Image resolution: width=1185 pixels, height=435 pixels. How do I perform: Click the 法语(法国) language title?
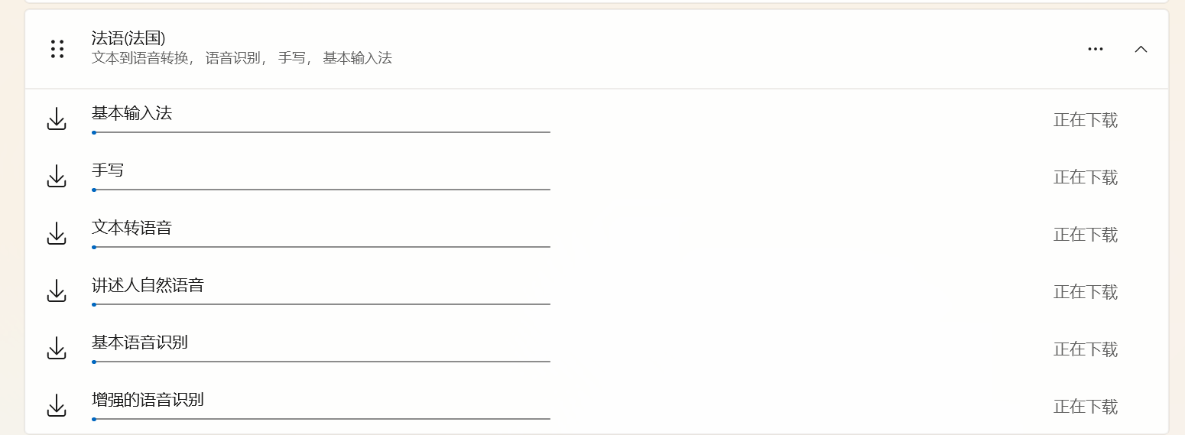(128, 37)
